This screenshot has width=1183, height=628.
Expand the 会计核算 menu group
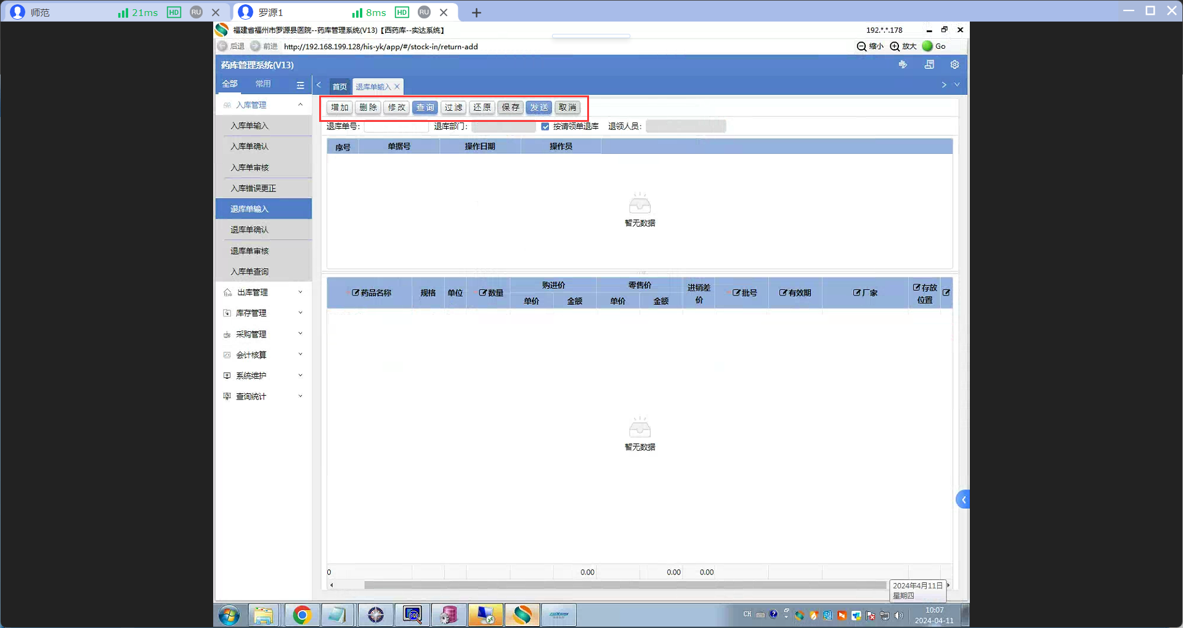click(300, 355)
